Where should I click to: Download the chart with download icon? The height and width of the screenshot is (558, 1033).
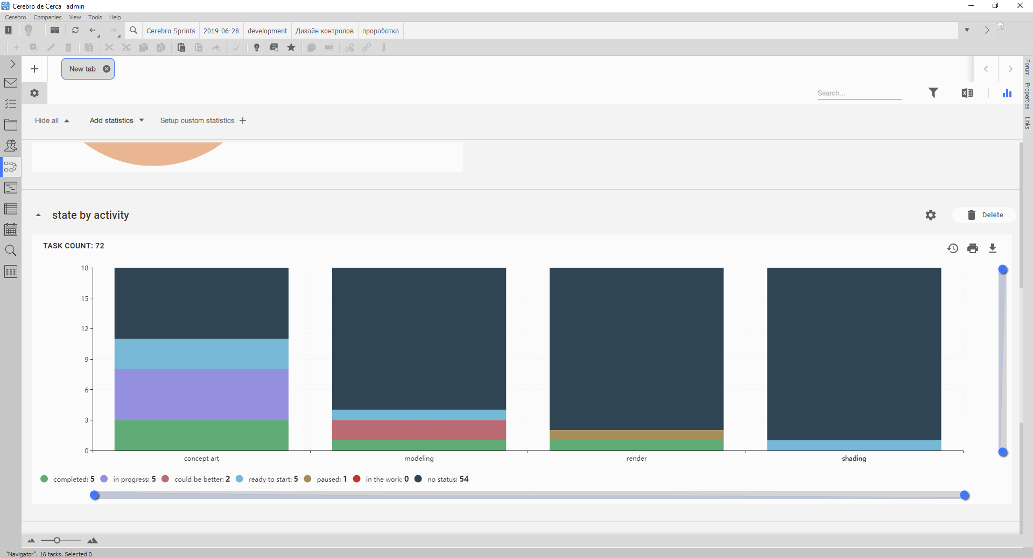click(993, 248)
